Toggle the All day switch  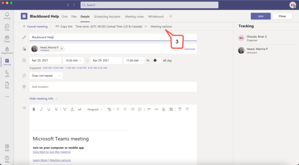click(157, 60)
